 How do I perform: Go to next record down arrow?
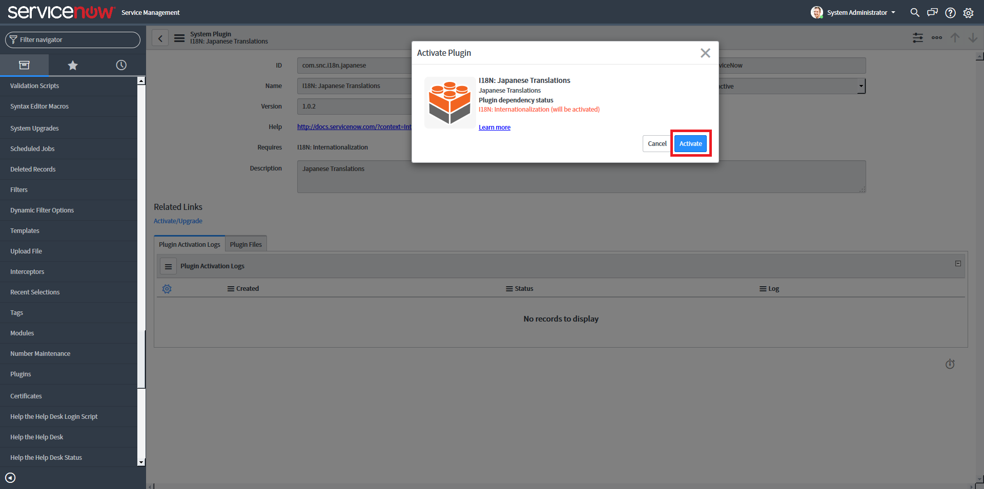click(x=973, y=38)
